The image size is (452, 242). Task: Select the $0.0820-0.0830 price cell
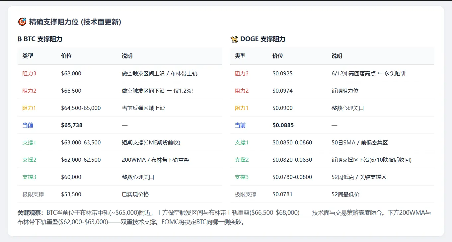click(292, 160)
